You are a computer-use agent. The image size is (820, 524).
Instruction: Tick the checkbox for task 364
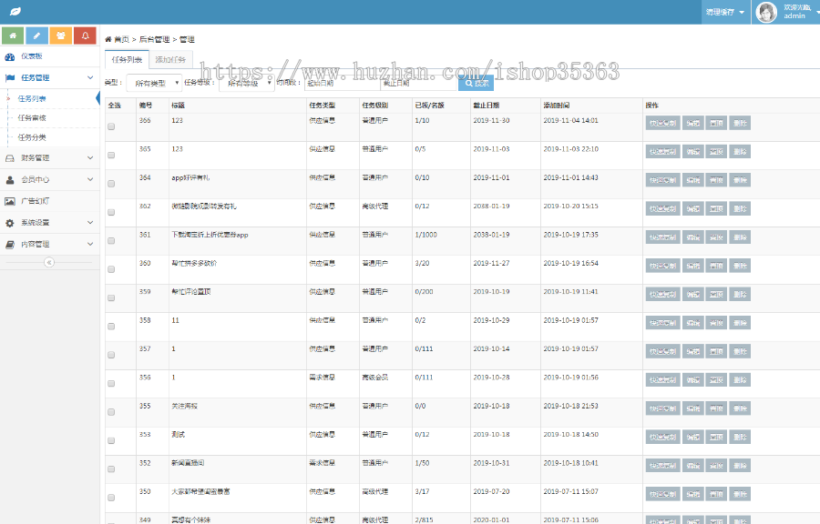[x=111, y=184]
